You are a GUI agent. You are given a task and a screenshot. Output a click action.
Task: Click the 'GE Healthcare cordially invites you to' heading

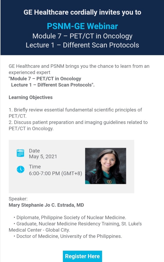pos(82,12)
